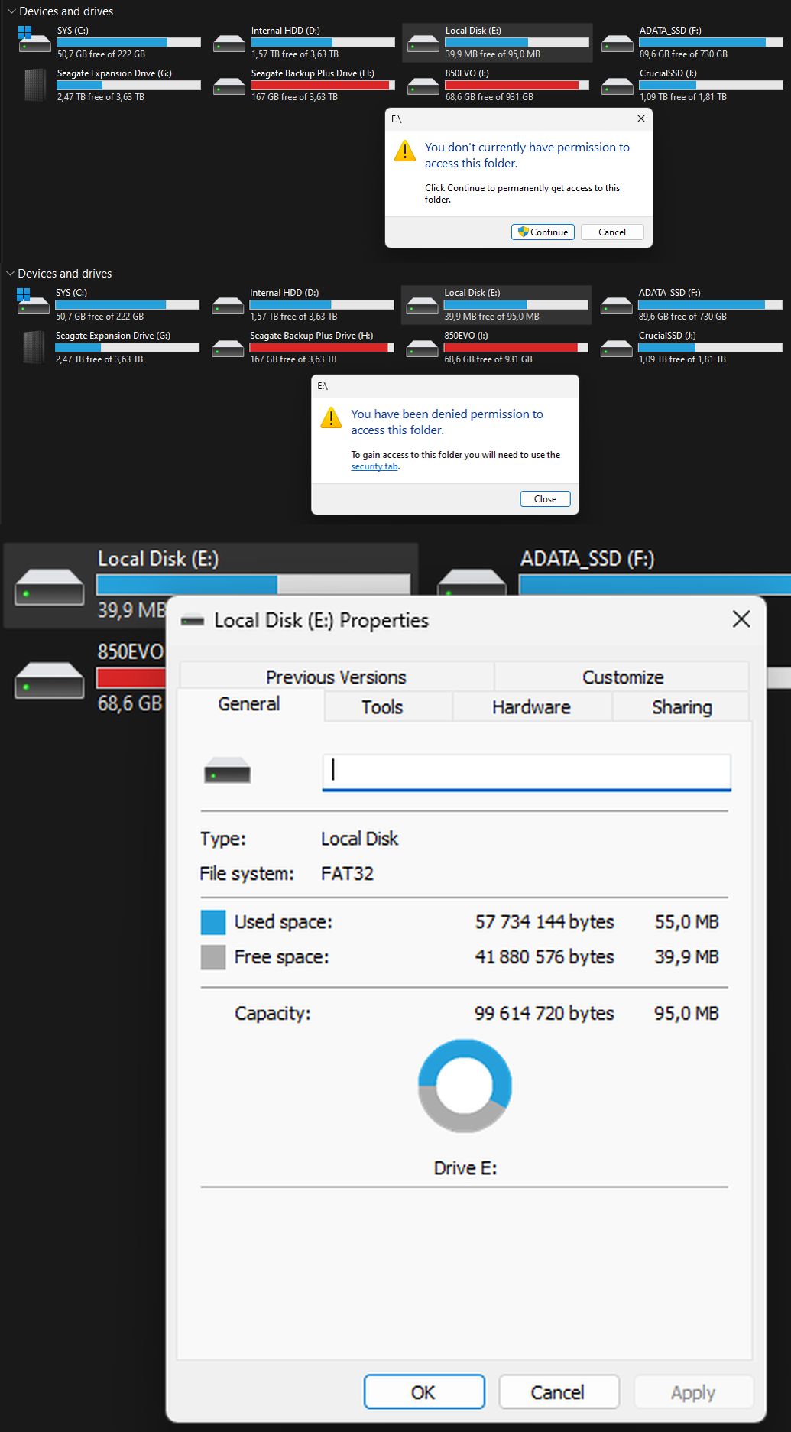Select Local Disk (E:) icon in uppermost drive list

[x=423, y=42]
